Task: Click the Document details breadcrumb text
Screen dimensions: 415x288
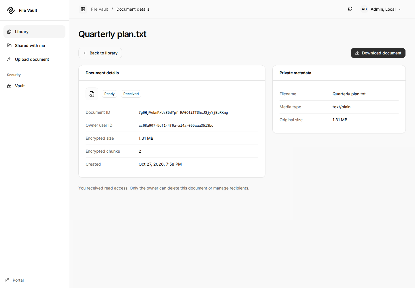Action: click(x=133, y=9)
